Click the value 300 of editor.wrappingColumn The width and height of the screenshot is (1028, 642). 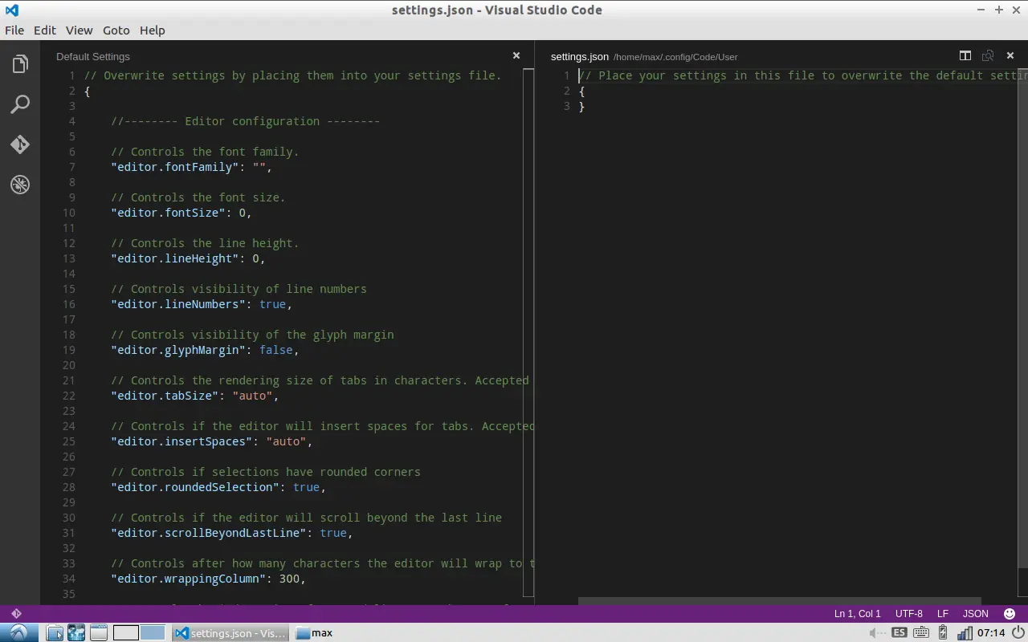tap(289, 579)
